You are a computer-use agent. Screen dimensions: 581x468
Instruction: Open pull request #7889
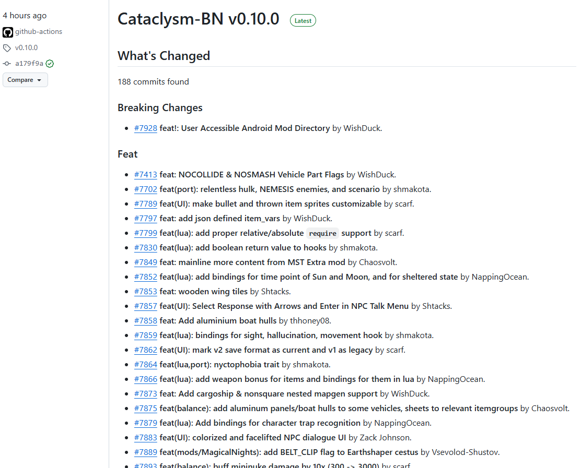click(146, 452)
